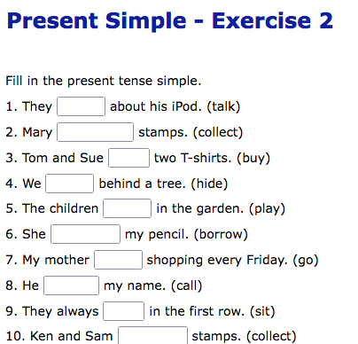Click the hint "(borrow)" in sentence 6
Screen dimensions: 358x344
tap(221, 234)
